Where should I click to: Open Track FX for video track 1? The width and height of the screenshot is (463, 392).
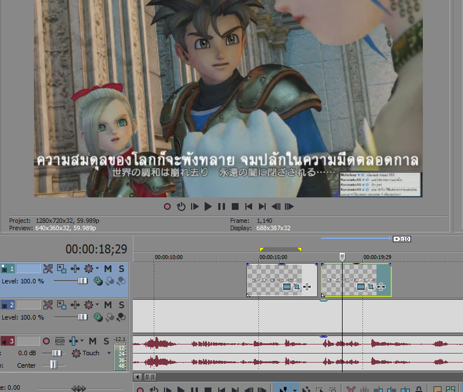point(75,269)
